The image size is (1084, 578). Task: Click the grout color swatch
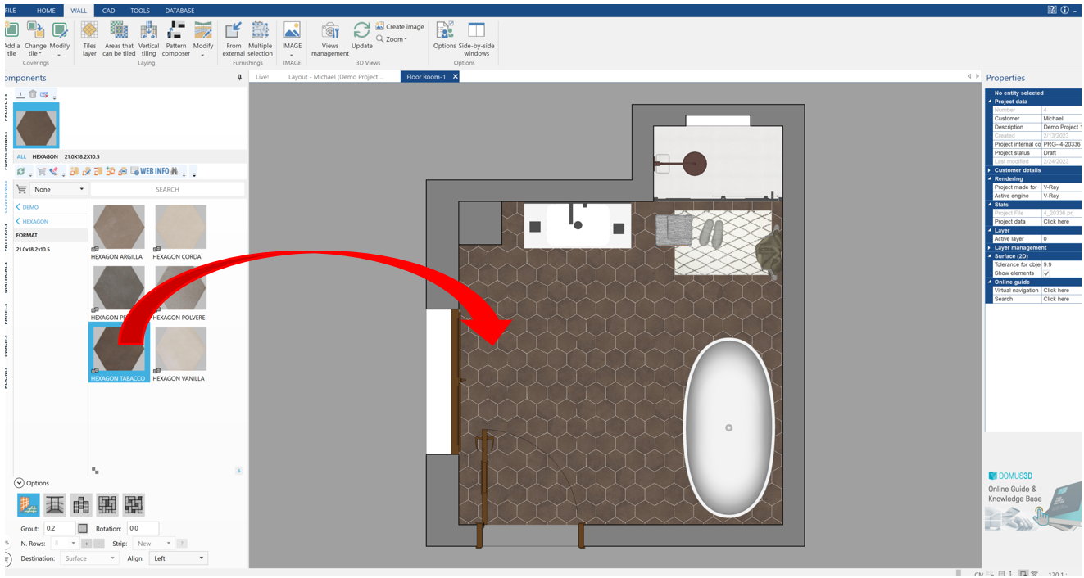pyautogui.click(x=82, y=528)
